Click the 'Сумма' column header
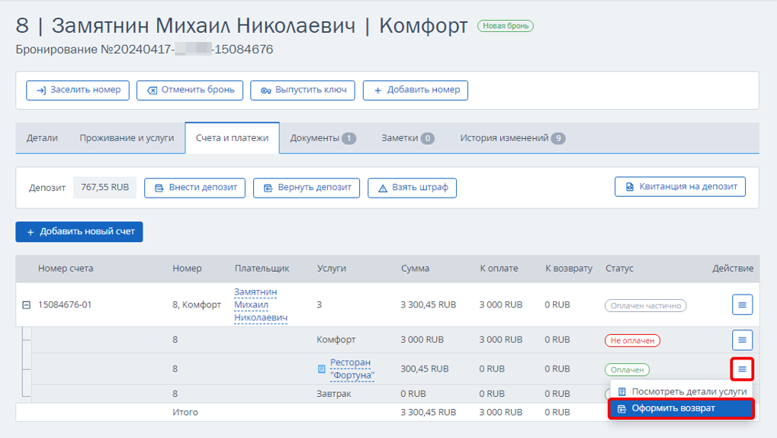Image resolution: width=777 pixels, height=438 pixels. click(x=416, y=269)
